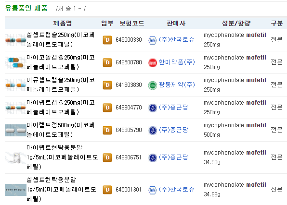The image size is (287, 205).
Task: Click insurance code 641803830
Action: tap(129, 85)
